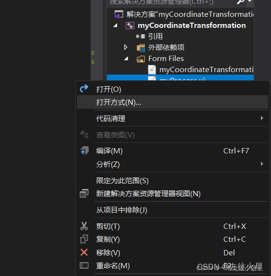Select 代码清理 menu entry
The height and width of the screenshot is (276, 271).
tap(172, 118)
